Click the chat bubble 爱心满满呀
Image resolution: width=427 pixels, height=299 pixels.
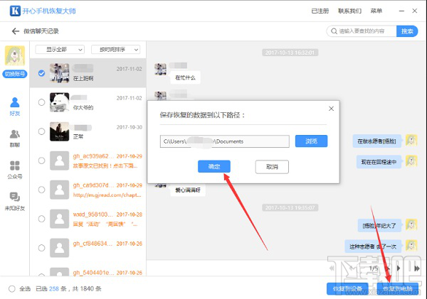click(x=188, y=190)
